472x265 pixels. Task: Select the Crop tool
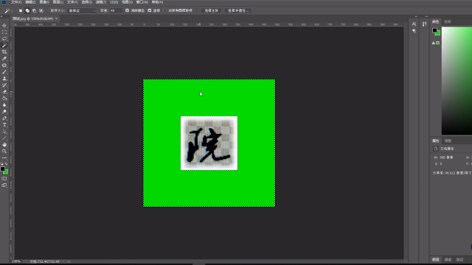point(4,52)
